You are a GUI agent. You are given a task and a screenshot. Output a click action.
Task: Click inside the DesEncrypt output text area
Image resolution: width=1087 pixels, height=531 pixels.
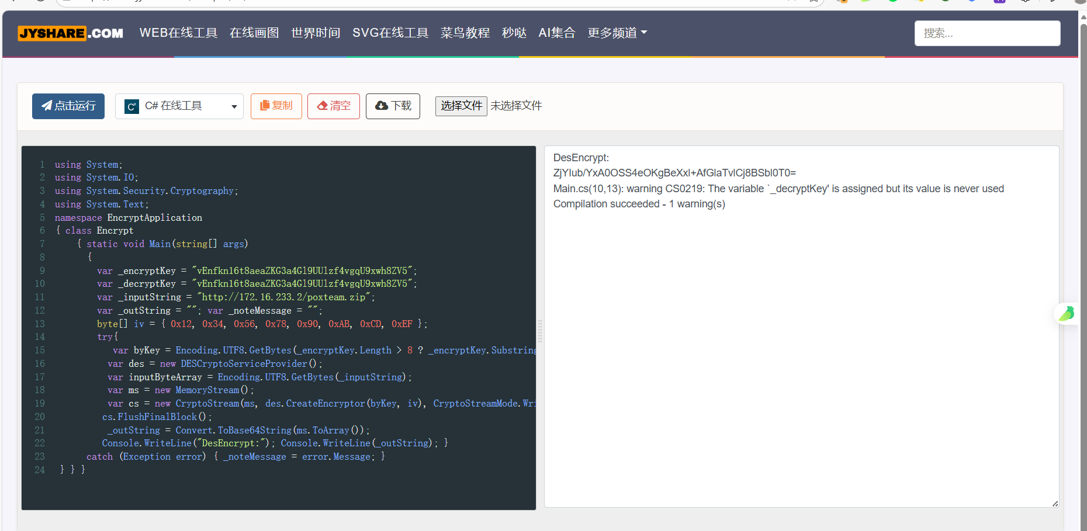click(x=801, y=350)
